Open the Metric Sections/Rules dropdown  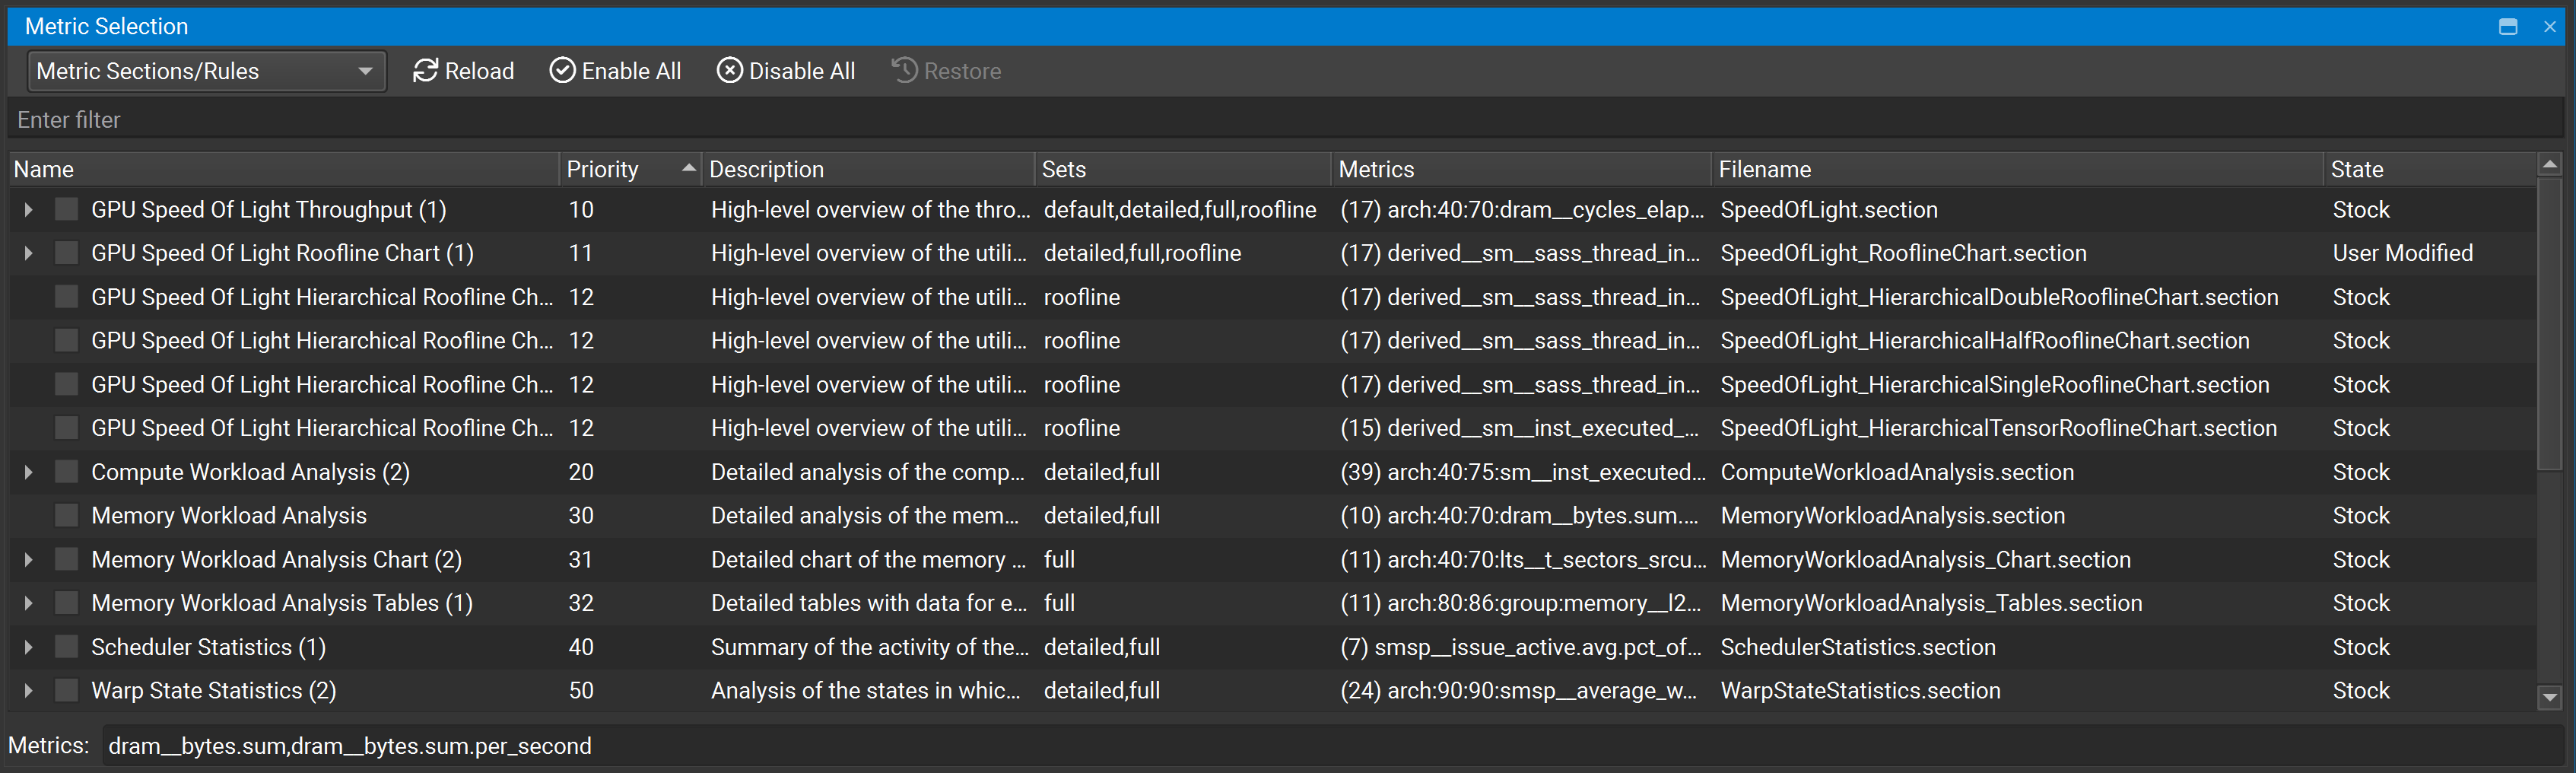[x=206, y=71]
